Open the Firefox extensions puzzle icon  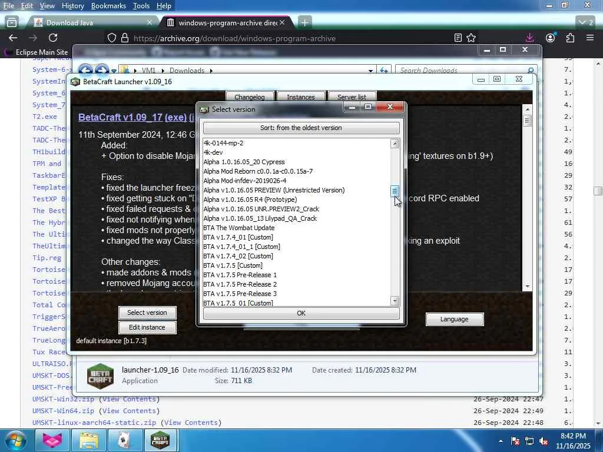(570, 38)
